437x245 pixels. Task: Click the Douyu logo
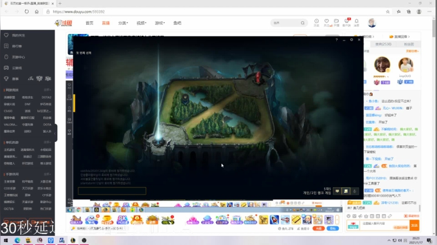click(x=64, y=23)
